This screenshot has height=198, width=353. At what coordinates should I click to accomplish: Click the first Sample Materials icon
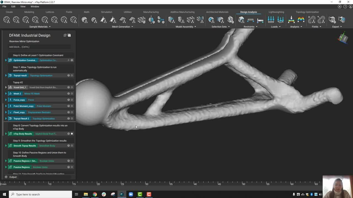click(x=7, y=20)
